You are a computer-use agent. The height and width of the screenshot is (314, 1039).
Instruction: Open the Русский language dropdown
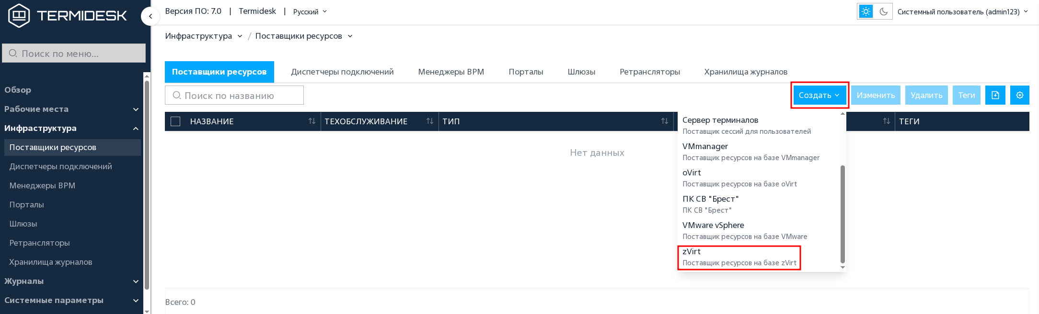(x=310, y=11)
